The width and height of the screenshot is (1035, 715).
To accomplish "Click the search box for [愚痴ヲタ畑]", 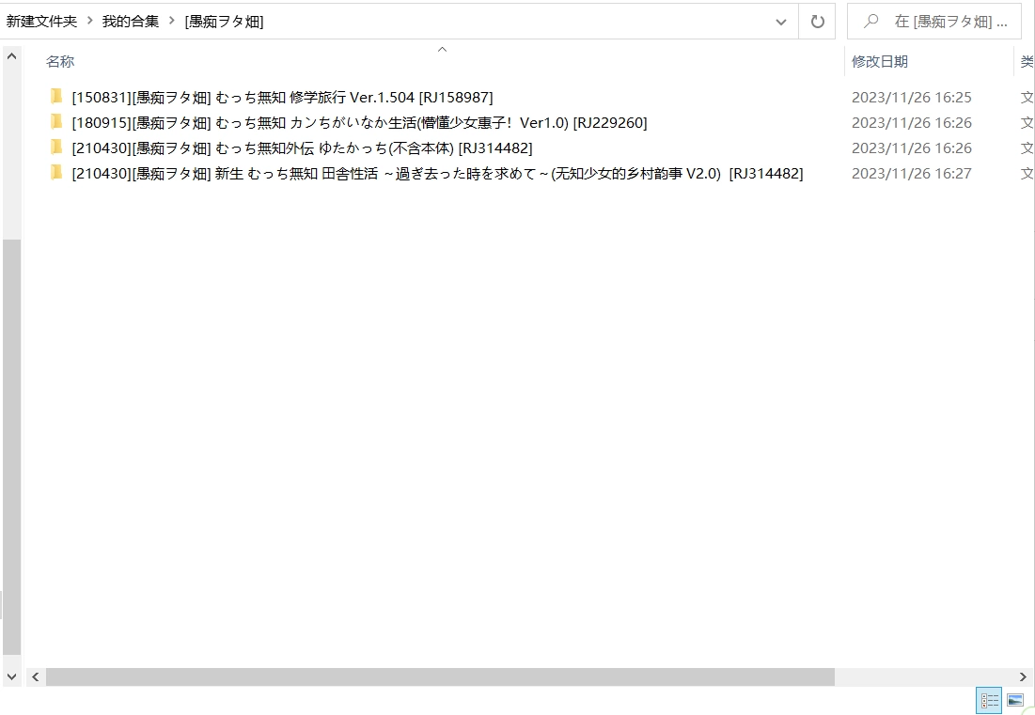I will click(x=934, y=22).
